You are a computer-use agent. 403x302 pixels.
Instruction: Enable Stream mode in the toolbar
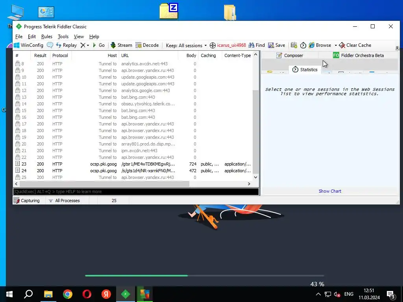coord(121,45)
